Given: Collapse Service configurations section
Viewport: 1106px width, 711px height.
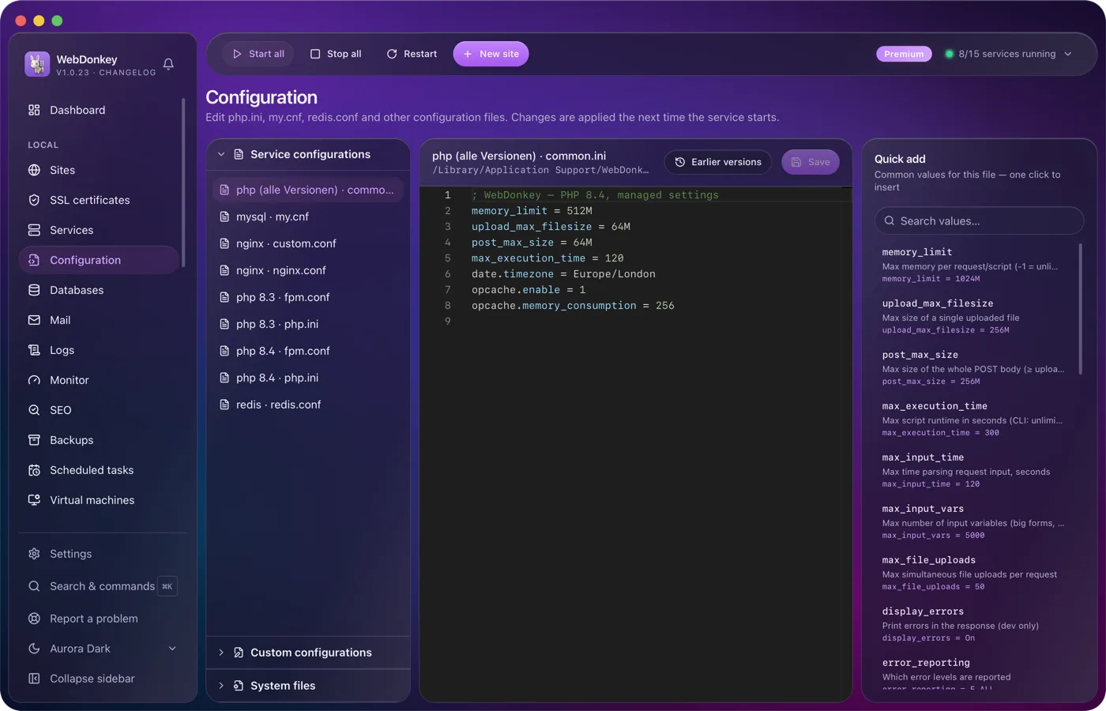Looking at the screenshot, I should [308, 154].
